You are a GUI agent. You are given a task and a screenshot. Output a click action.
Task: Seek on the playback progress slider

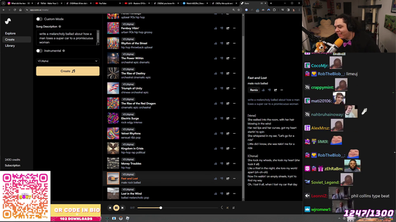pos(178,208)
